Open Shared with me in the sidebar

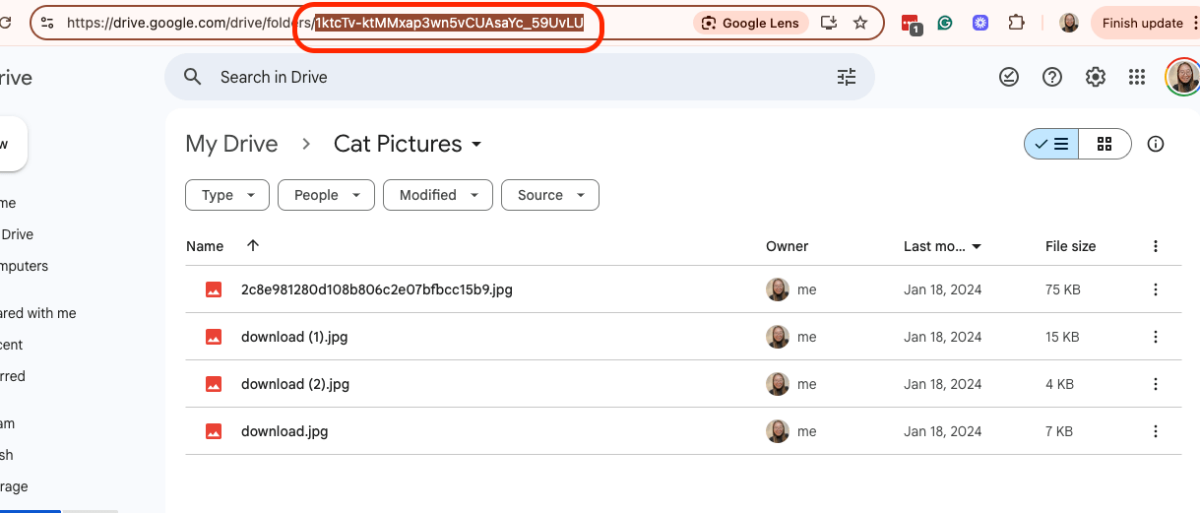coord(38,313)
